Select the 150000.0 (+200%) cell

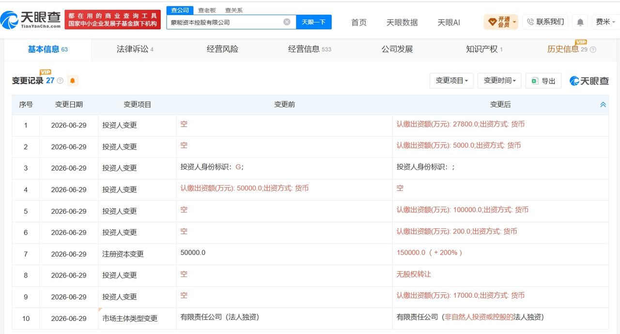[x=429, y=252]
